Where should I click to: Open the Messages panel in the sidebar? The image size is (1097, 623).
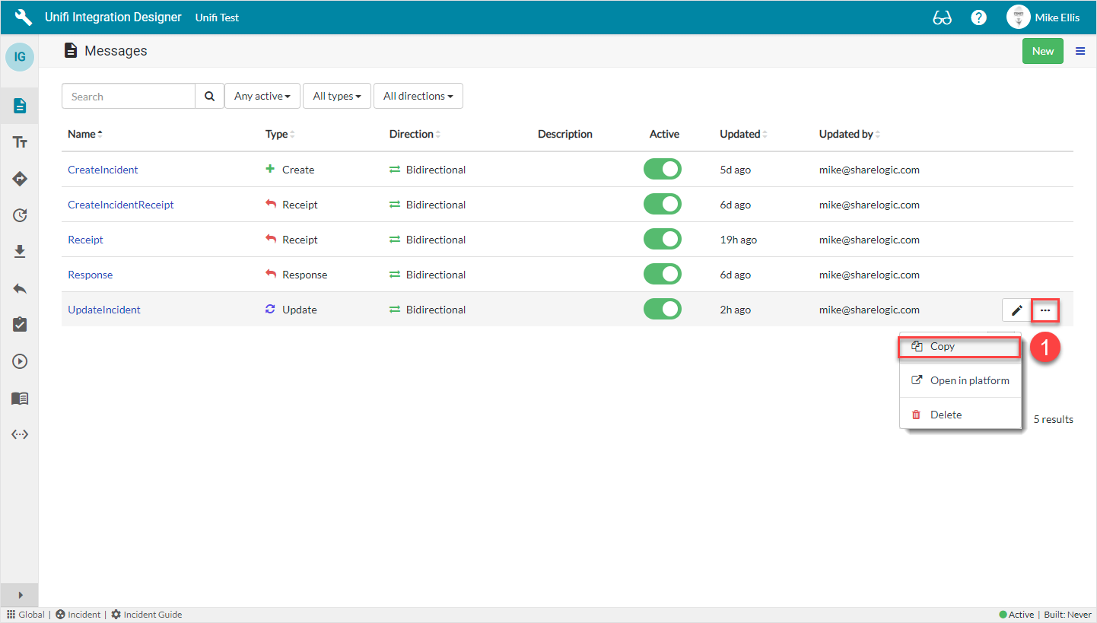tap(19, 105)
